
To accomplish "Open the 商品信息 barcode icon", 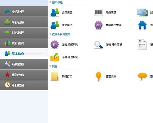I will [x=99, y=13].
